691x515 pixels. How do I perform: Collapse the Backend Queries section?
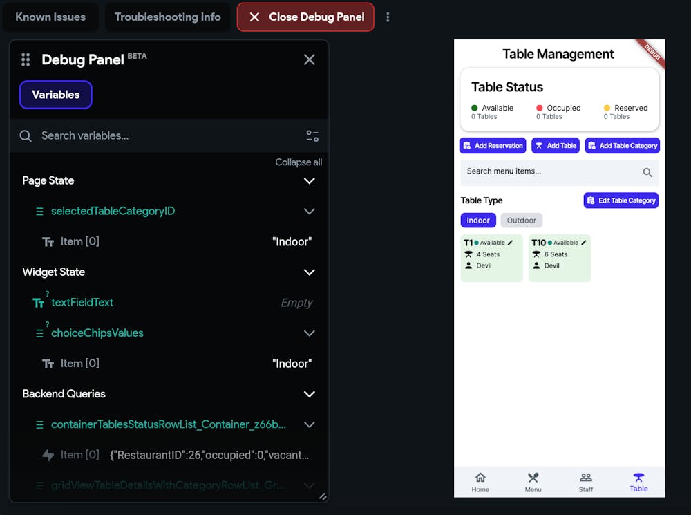(x=310, y=394)
